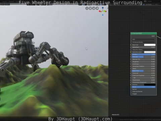
Task: Click the BSDF output label
Action: 153,36
